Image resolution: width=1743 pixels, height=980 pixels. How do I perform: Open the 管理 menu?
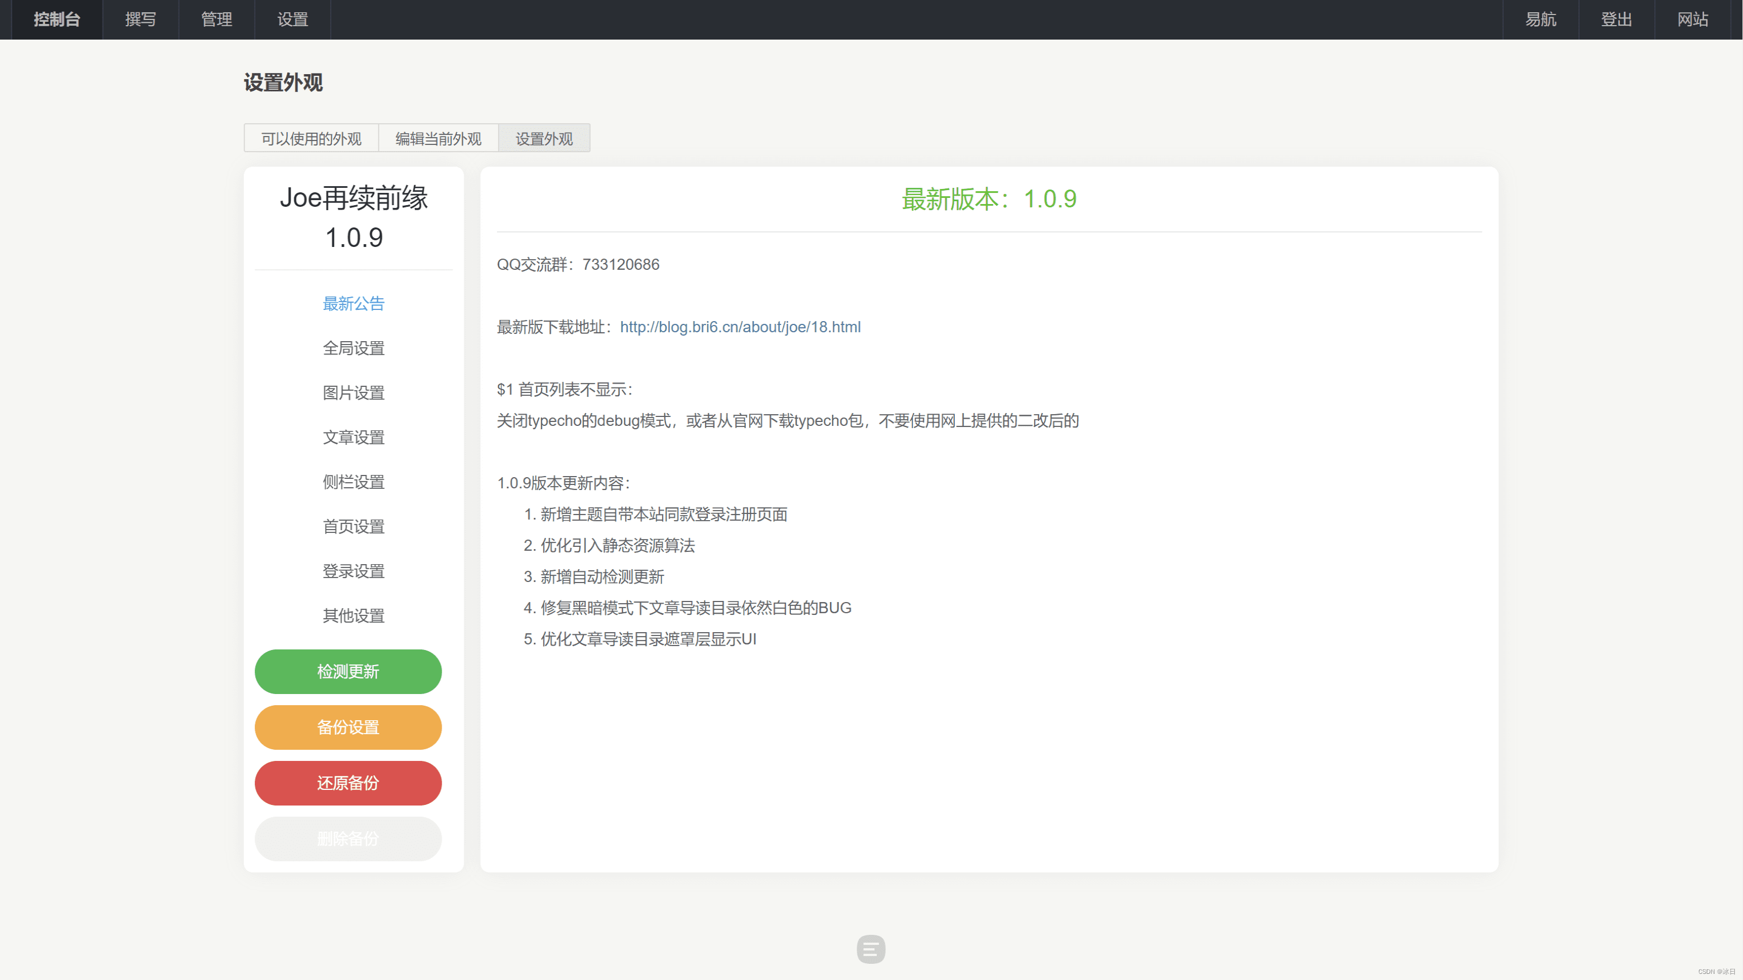point(216,20)
